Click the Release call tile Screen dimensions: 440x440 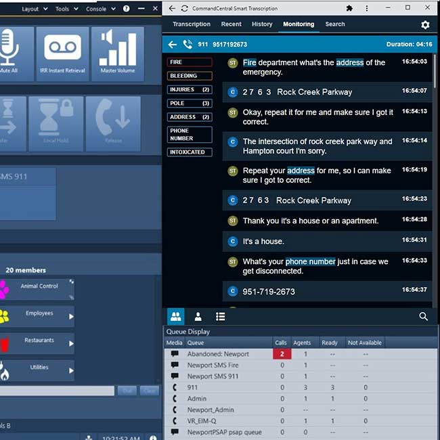click(x=113, y=124)
